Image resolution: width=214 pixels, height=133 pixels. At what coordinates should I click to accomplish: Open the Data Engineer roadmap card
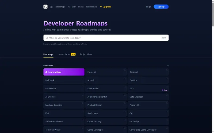pyautogui.click(x=148, y=97)
